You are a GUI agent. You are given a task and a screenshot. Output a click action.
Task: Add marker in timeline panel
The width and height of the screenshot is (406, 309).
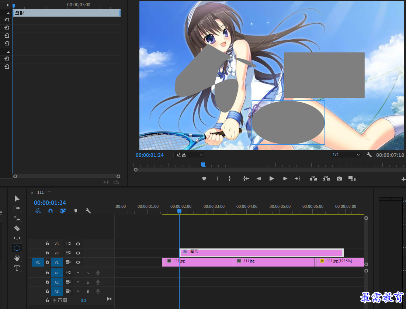click(x=76, y=211)
